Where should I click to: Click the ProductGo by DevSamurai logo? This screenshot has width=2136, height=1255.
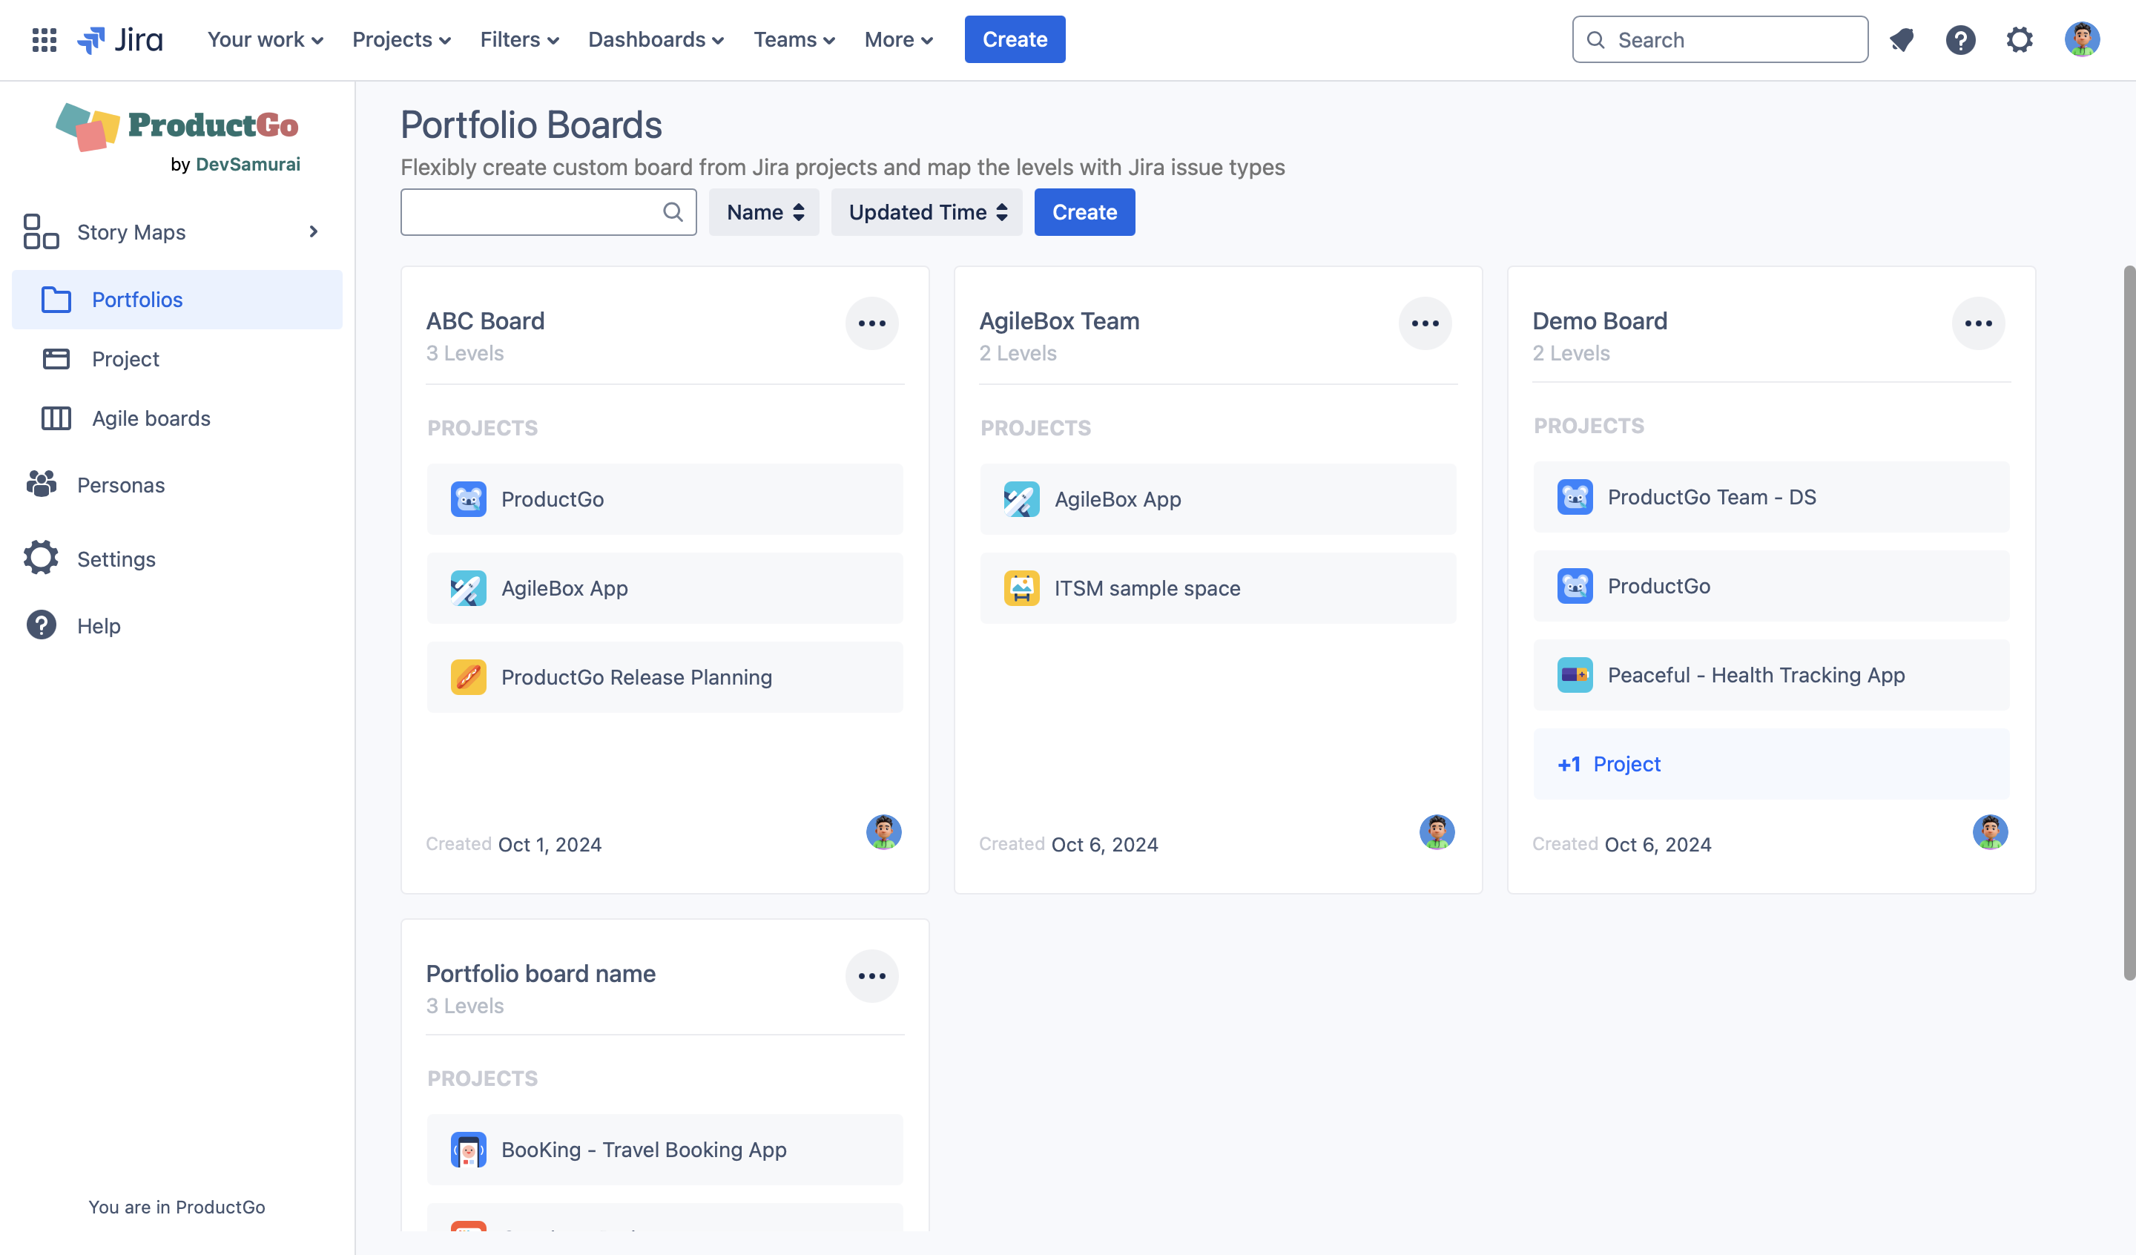coord(178,138)
